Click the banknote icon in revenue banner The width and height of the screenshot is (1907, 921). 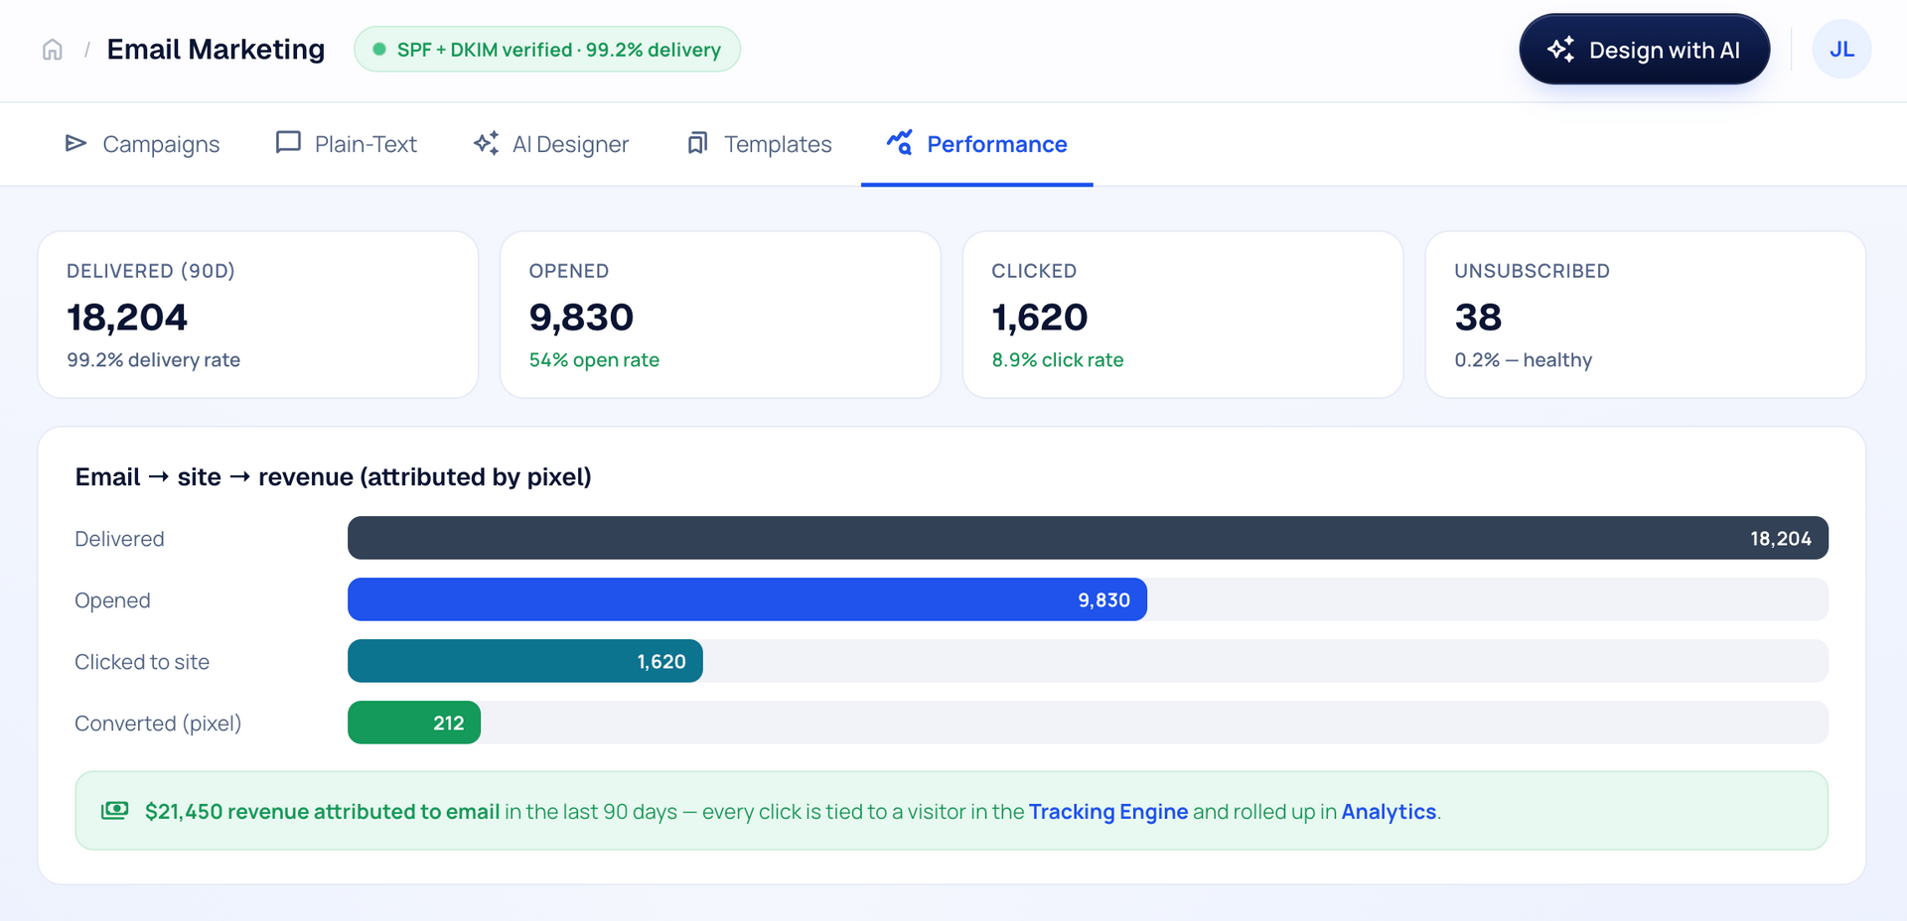pos(115,811)
